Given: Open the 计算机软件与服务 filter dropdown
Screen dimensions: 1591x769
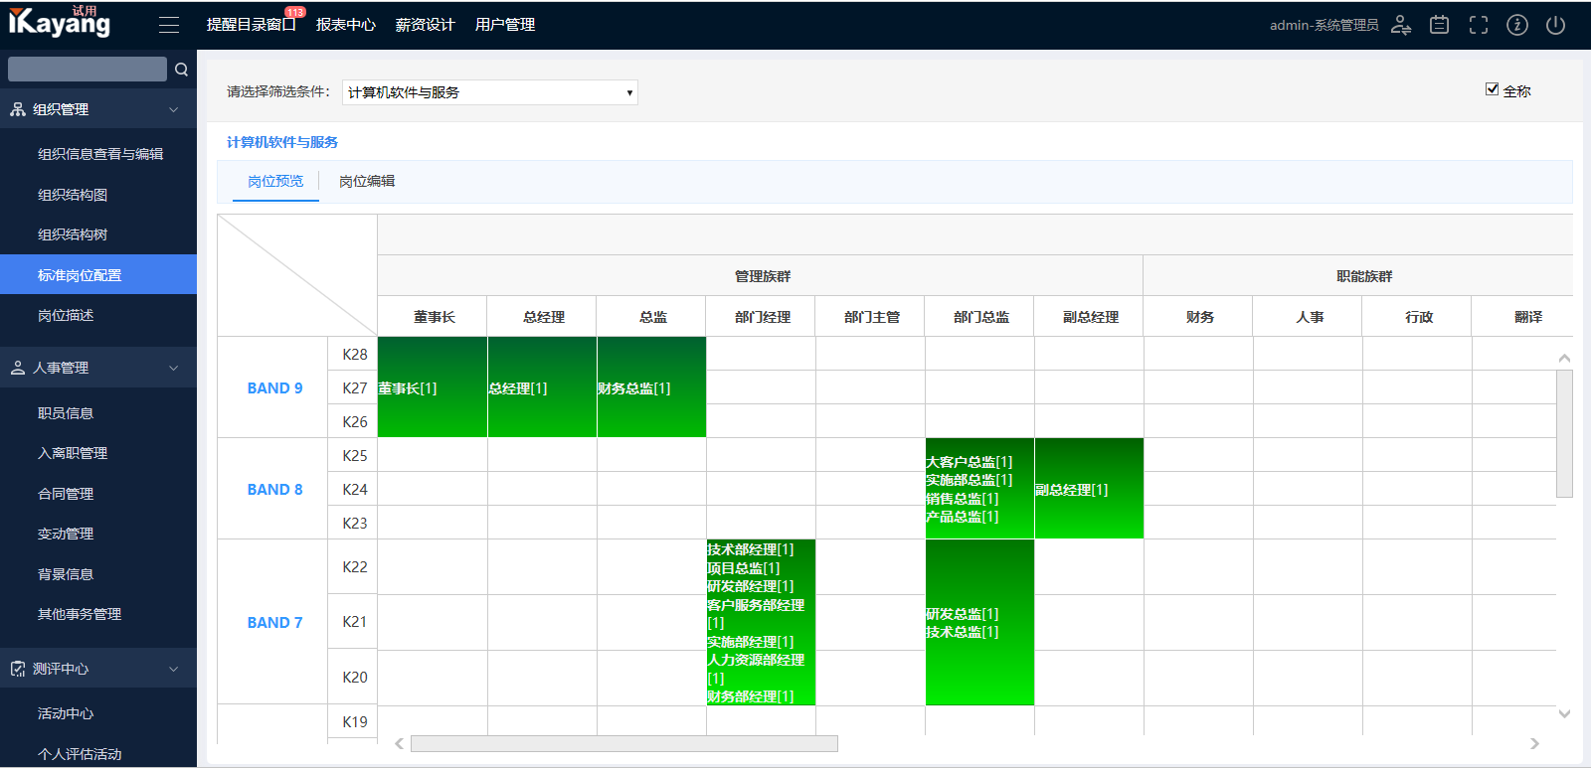Looking at the screenshot, I should point(490,92).
